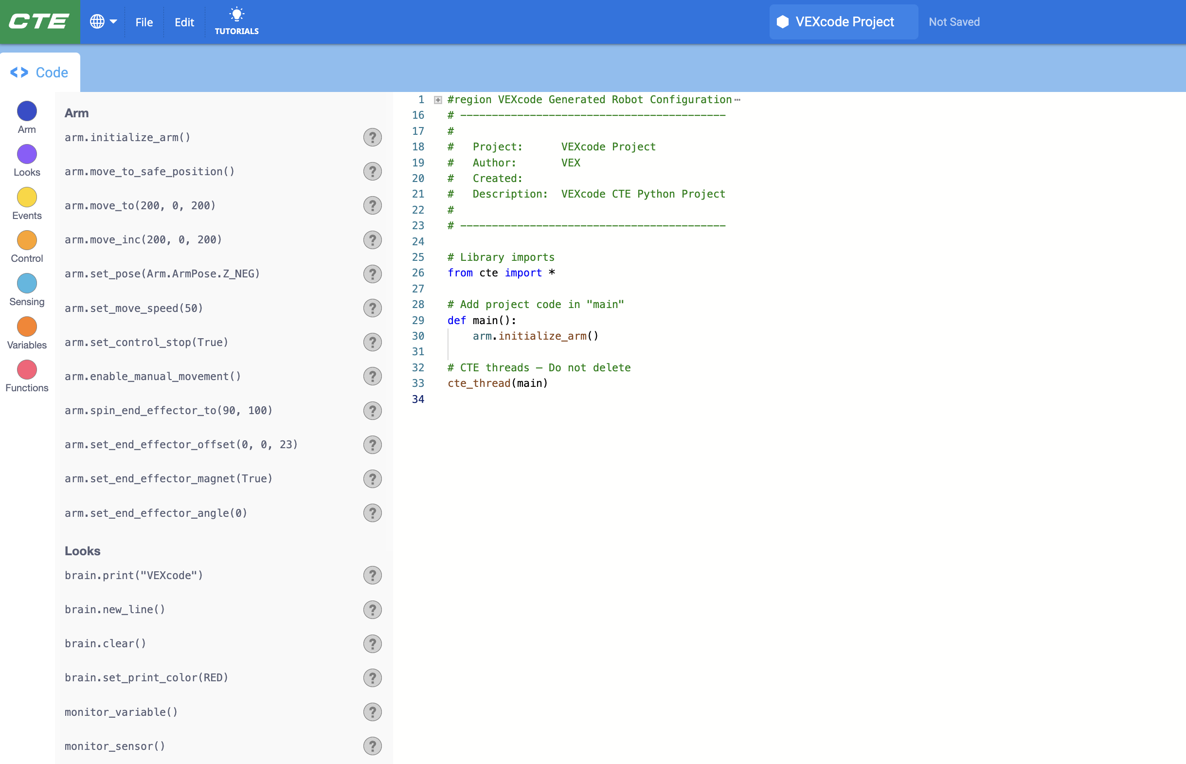Open help for brain.print command
Viewport: 1186px width, 764px height.
[372, 576]
